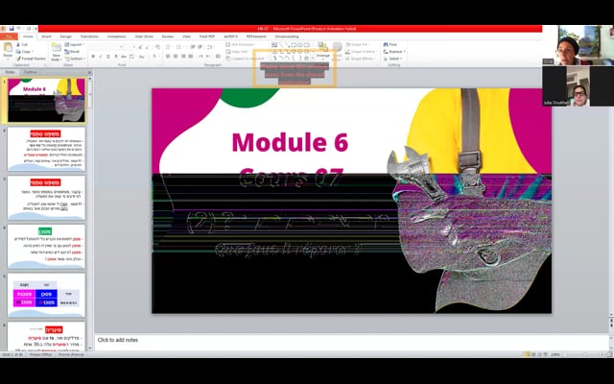Open Line Spacing options

[211, 47]
